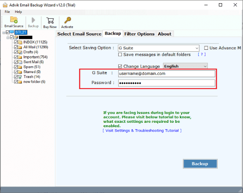The image size is (243, 193).
Task: Click the Password input field
Action: point(167,83)
